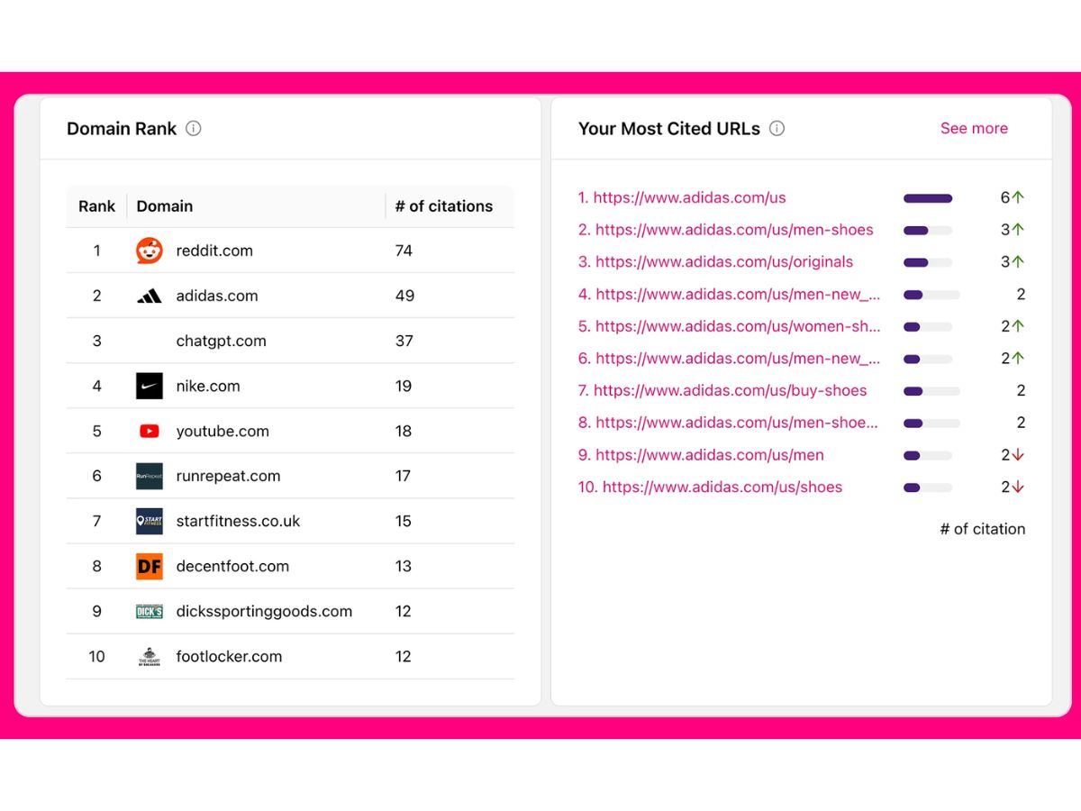Click the RunRepeat logo icon
The height and width of the screenshot is (811, 1081).
pyautogui.click(x=150, y=476)
